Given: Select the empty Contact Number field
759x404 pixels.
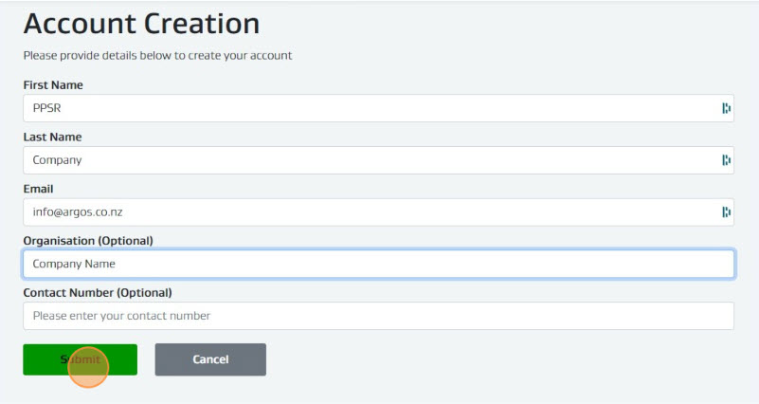Looking at the screenshot, I should pyautogui.click(x=378, y=316).
